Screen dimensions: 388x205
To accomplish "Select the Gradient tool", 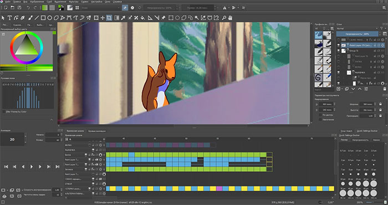I will point(117,18).
